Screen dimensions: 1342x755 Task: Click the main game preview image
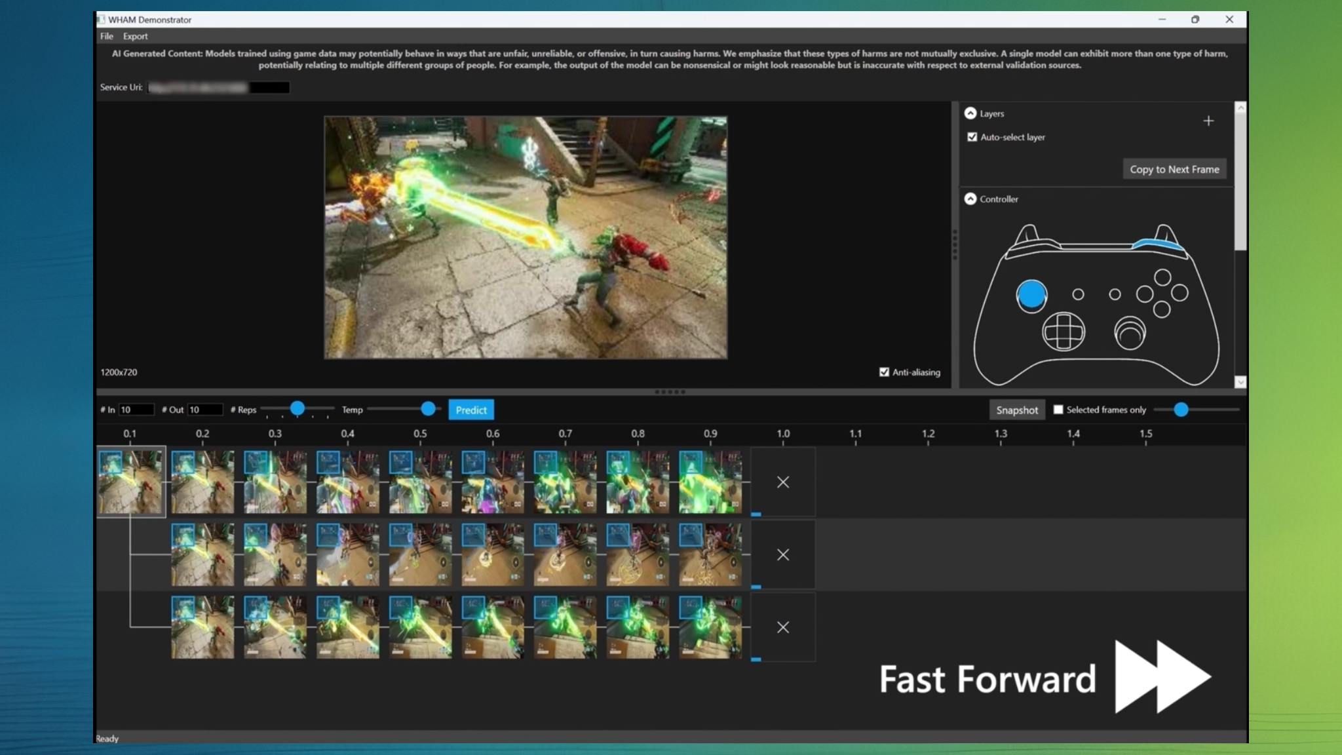526,237
